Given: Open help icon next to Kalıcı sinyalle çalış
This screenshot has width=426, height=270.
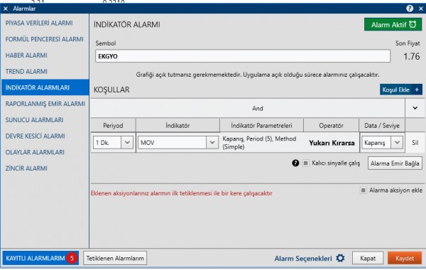Looking at the screenshot, I should (x=295, y=163).
